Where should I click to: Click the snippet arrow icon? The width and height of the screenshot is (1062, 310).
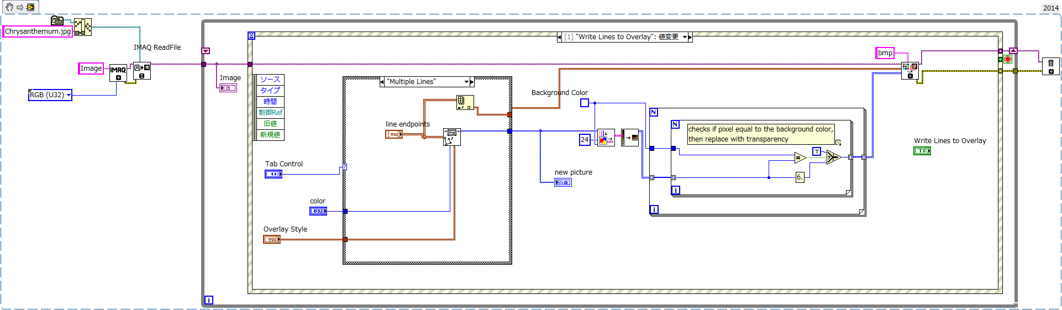(x=19, y=7)
